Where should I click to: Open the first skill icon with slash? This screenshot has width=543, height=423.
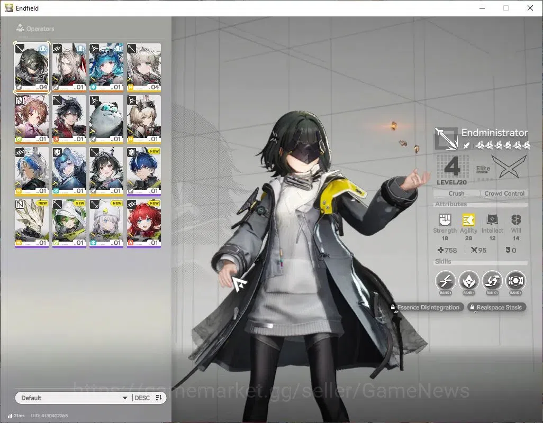tap(445, 281)
